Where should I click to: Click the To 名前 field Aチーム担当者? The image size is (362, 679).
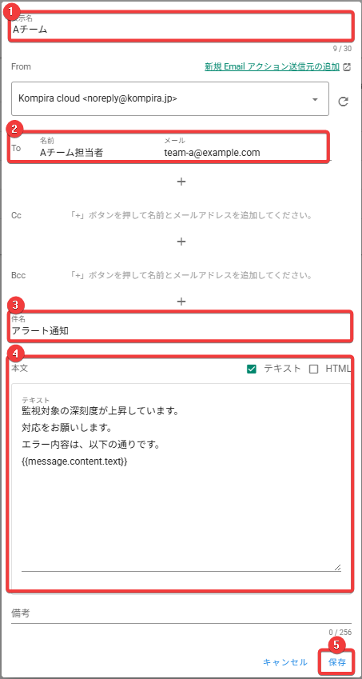click(71, 153)
